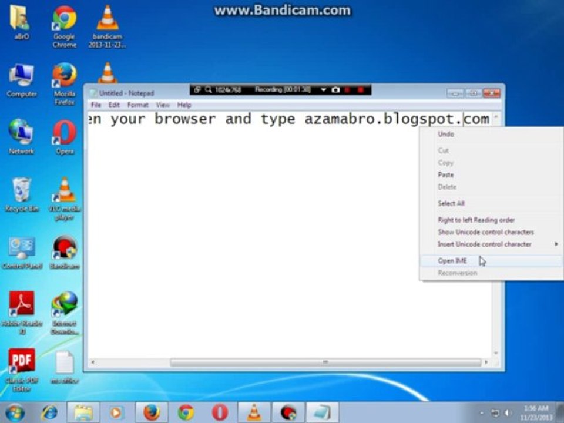This screenshot has width=564, height=423.
Task: Click the Bandicam pause recording button
Action: [x=347, y=90]
